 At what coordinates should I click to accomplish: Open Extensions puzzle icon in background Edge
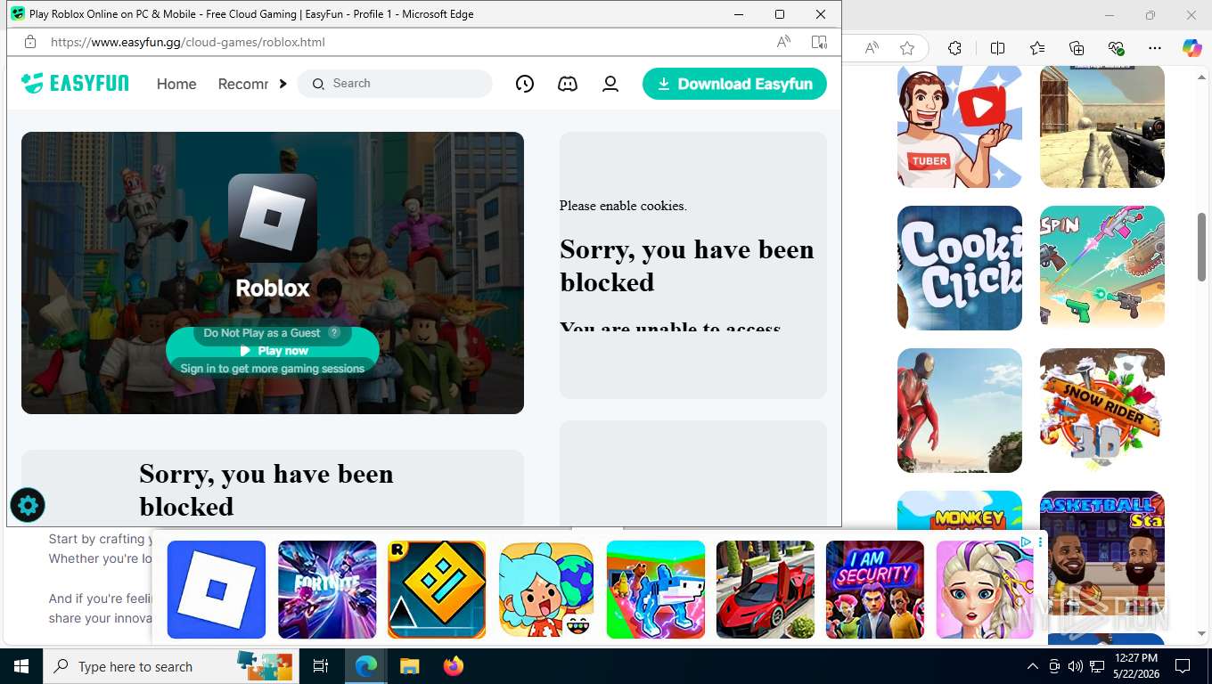954,48
